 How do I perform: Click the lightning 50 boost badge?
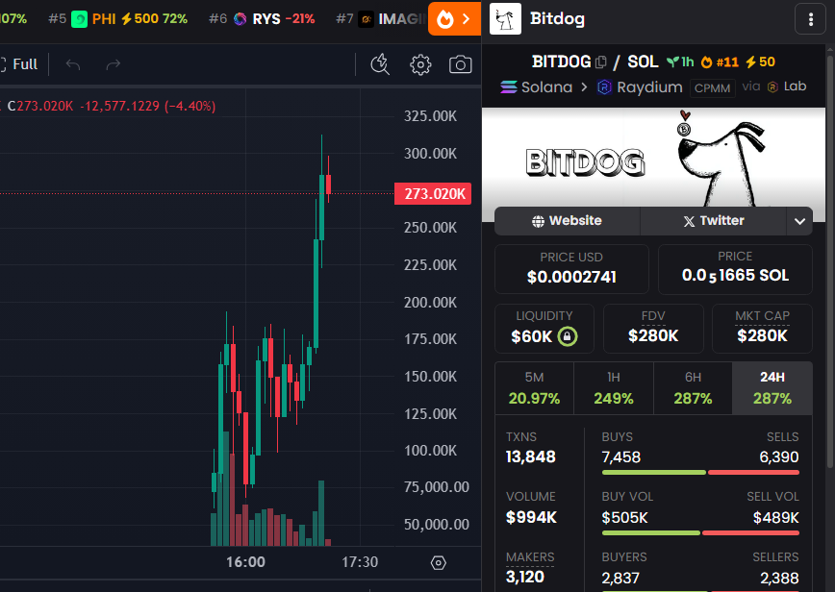[x=760, y=62]
